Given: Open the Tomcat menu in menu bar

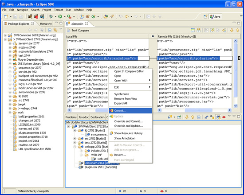Looking at the screenshot, I should click(x=59, y=10).
